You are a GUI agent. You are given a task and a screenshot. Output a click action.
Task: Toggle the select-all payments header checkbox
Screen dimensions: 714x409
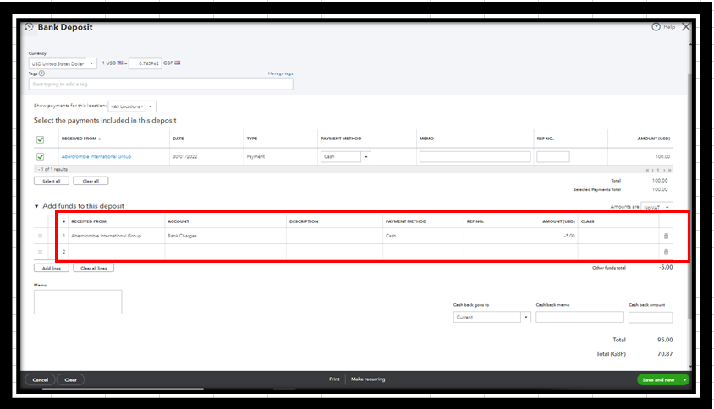(x=40, y=139)
